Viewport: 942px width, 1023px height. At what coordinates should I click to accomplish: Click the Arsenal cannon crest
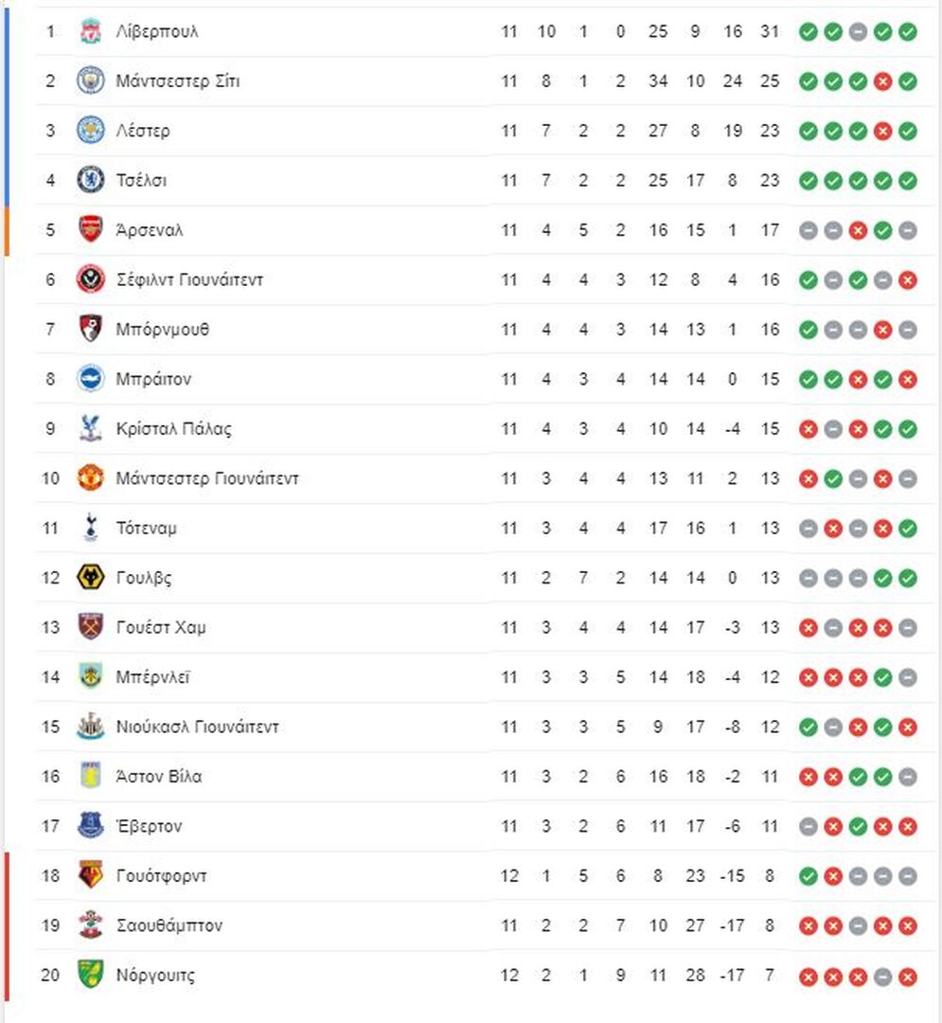(x=91, y=229)
